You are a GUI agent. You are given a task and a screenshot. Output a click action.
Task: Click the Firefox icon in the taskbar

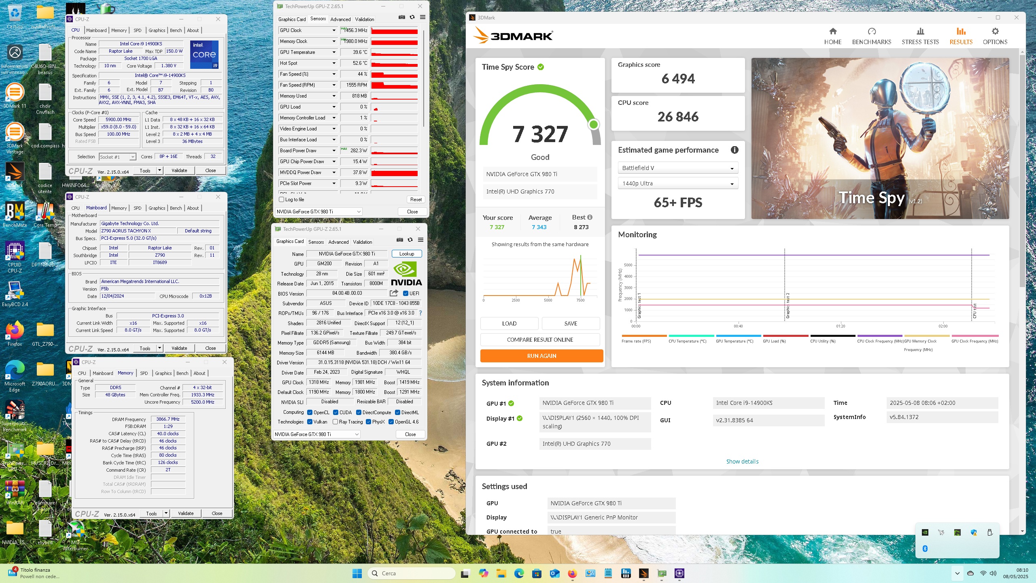572,573
